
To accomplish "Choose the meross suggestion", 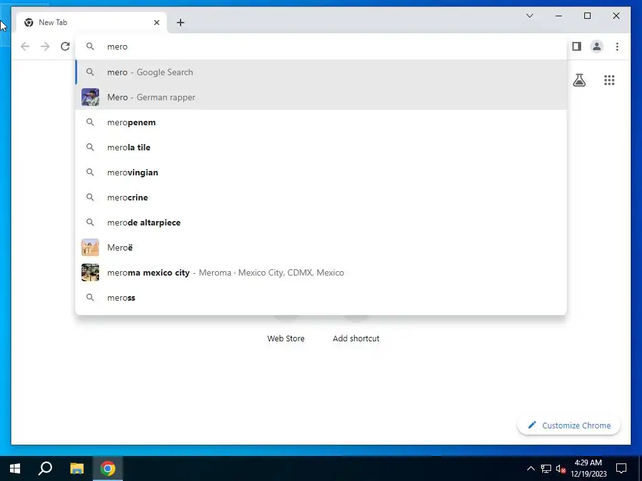I will (321, 297).
